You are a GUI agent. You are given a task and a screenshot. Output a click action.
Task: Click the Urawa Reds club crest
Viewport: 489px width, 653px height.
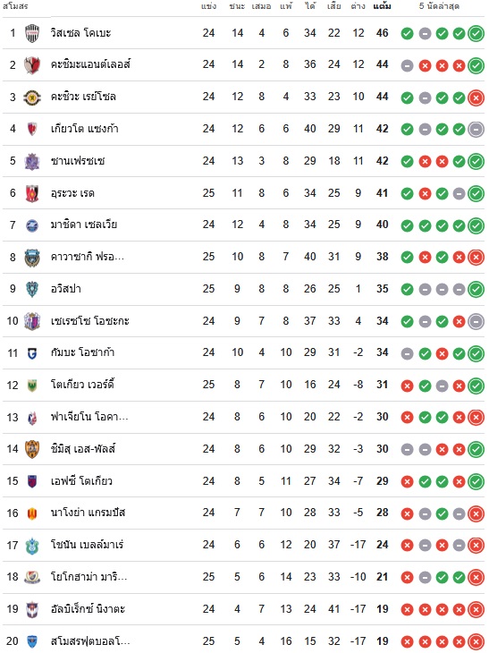tap(32, 193)
